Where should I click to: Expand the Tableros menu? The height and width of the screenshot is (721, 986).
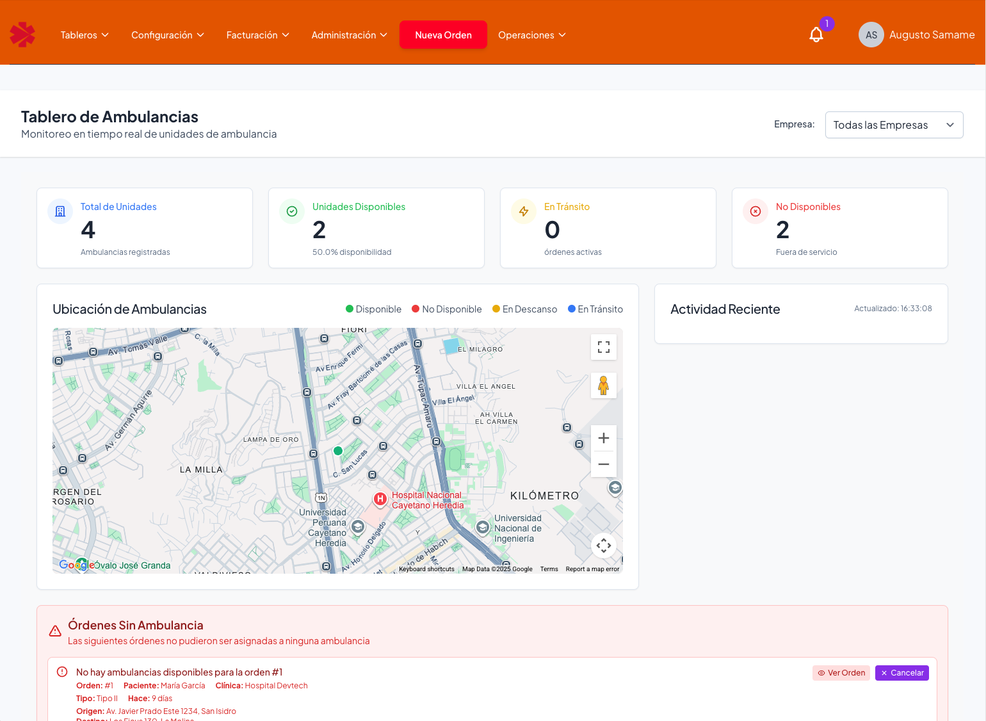click(x=85, y=35)
